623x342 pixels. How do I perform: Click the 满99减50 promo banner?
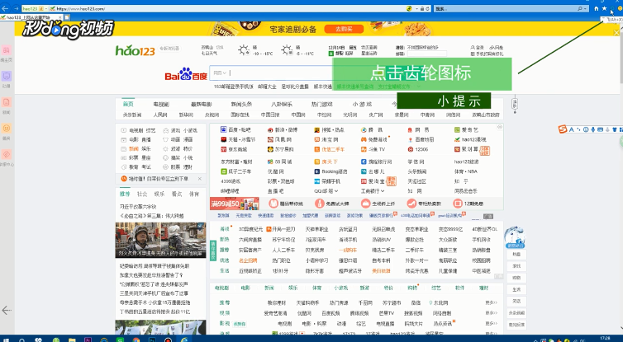pyautogui.click(x=235, y=204)
